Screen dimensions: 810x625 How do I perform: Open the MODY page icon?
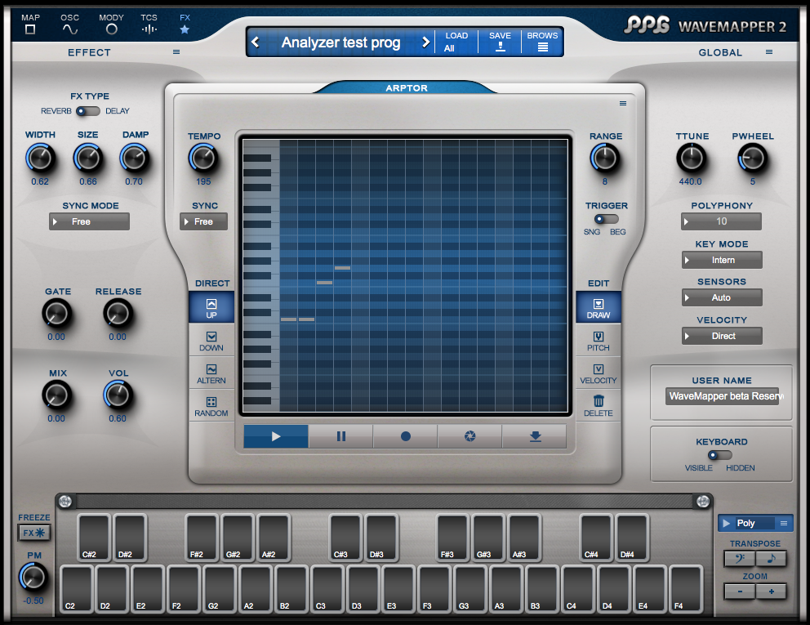pos(112,29)
